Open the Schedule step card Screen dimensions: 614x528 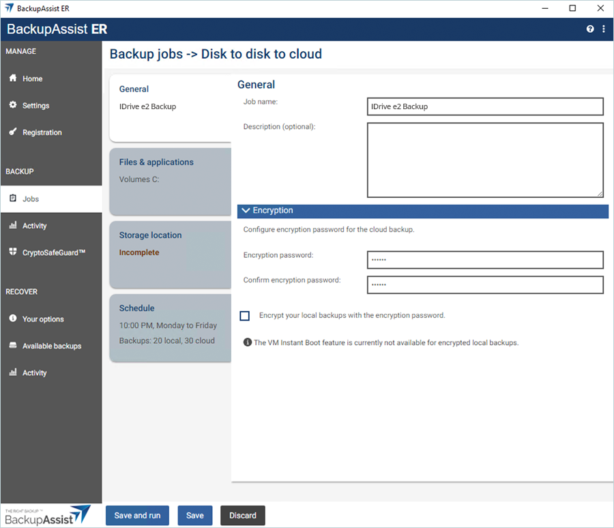[170, 327]
